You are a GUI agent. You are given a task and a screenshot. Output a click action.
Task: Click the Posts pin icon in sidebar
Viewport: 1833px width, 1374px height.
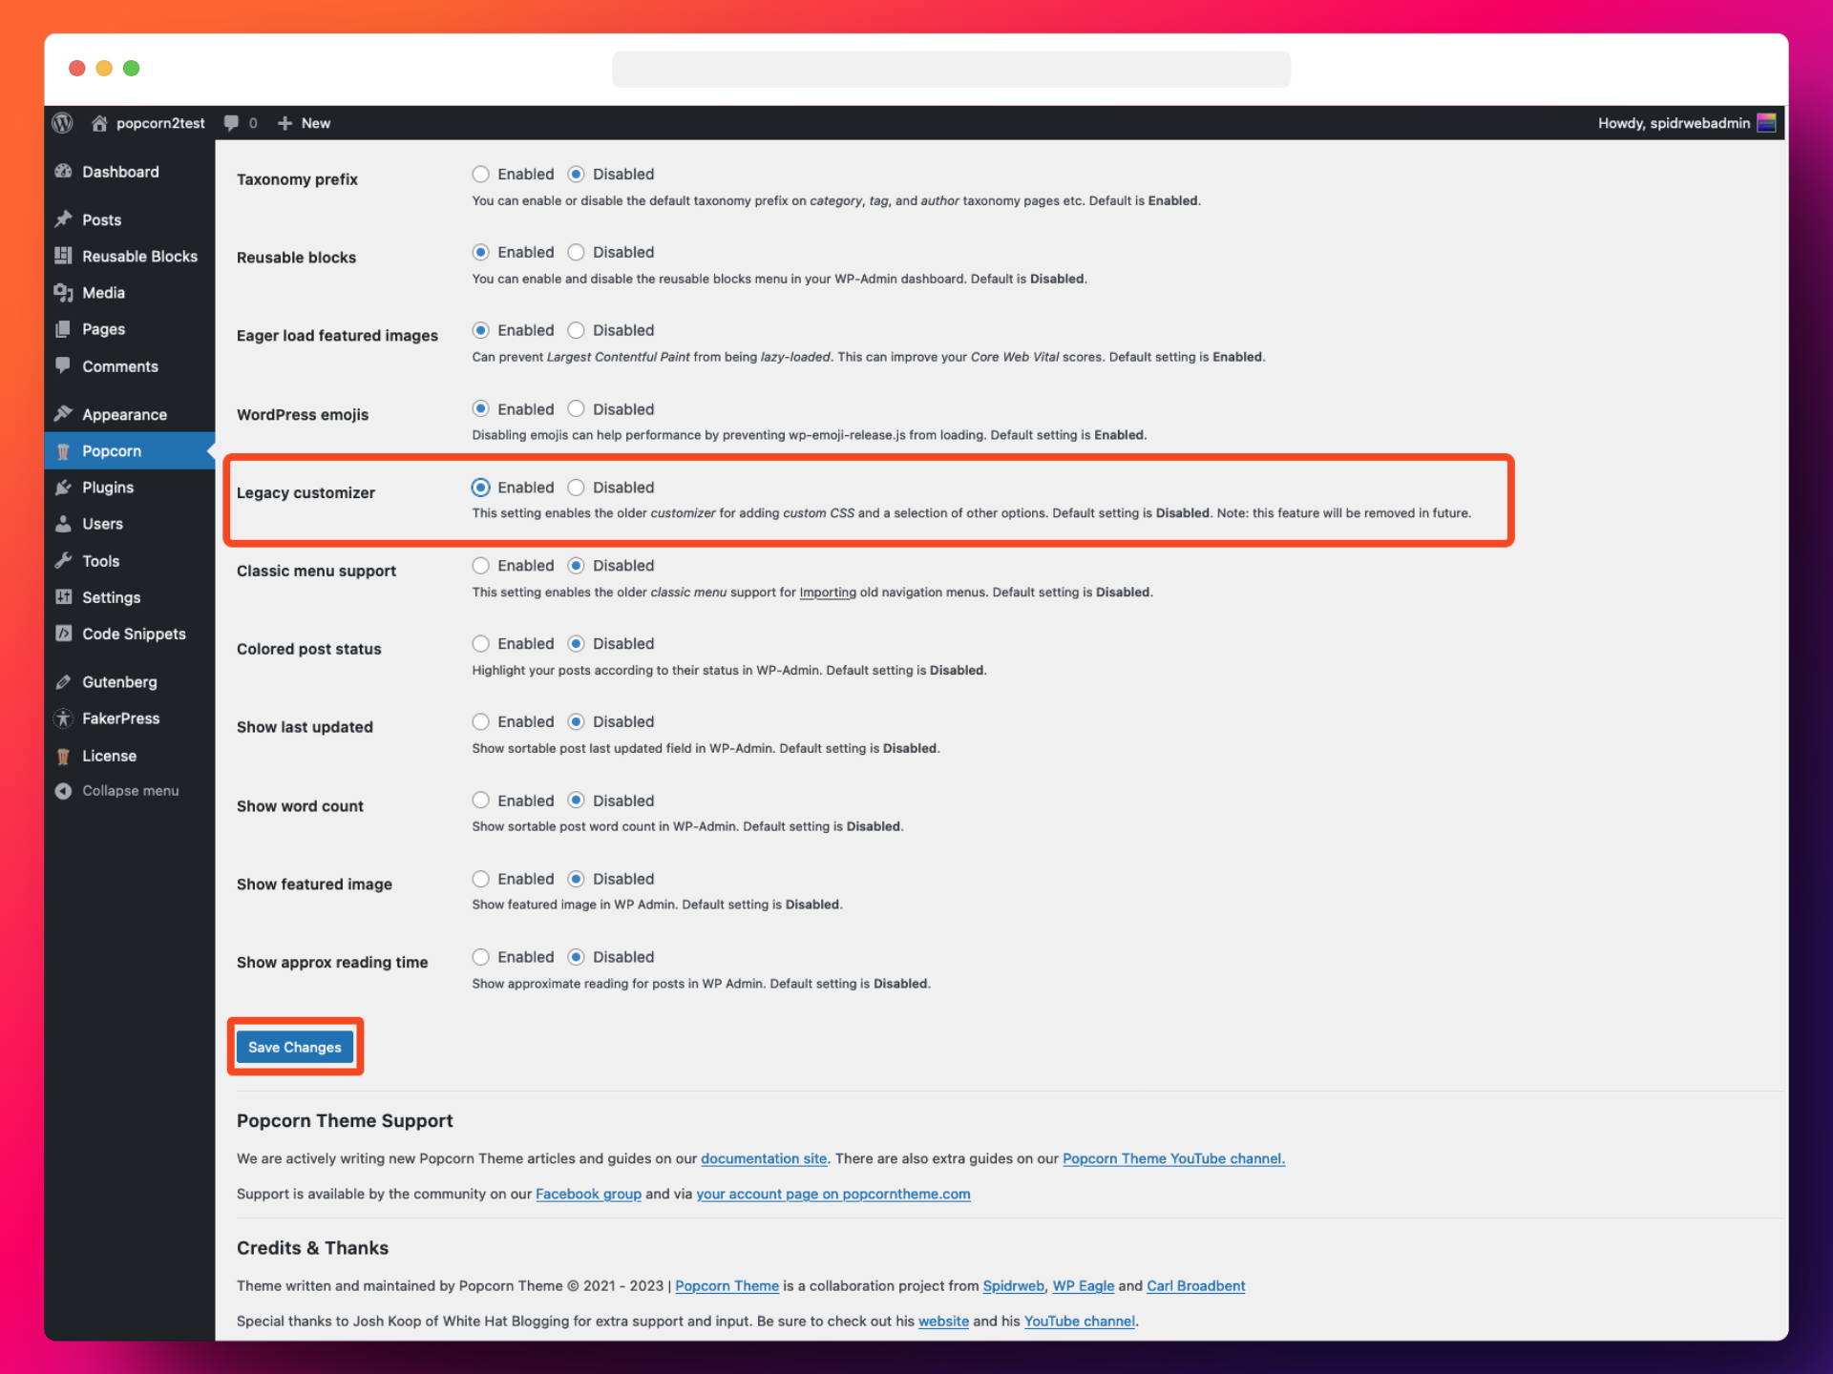63,219
